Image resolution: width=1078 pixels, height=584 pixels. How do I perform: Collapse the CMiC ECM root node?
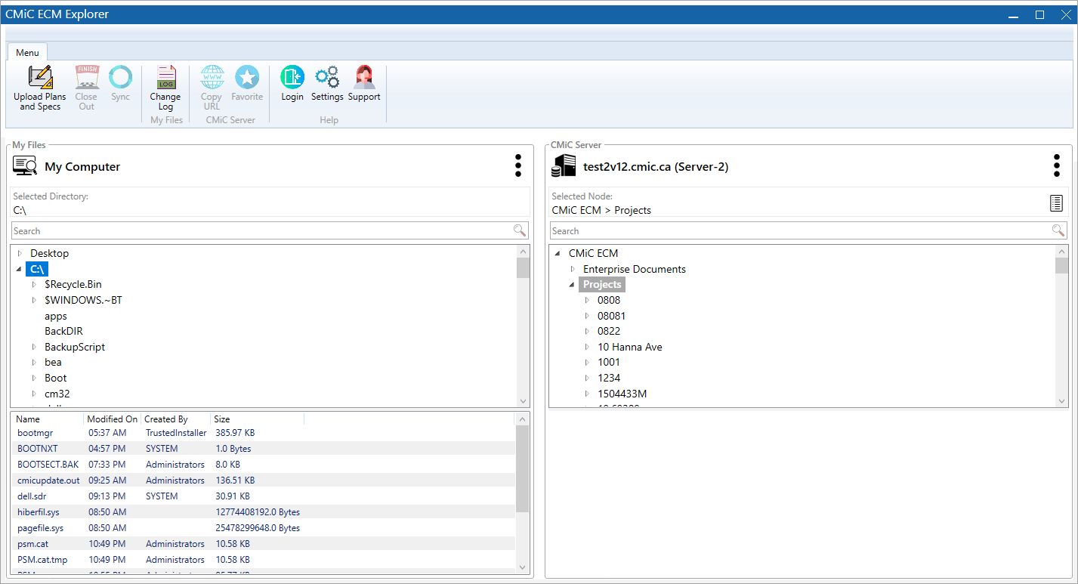[x=558, y=253]
